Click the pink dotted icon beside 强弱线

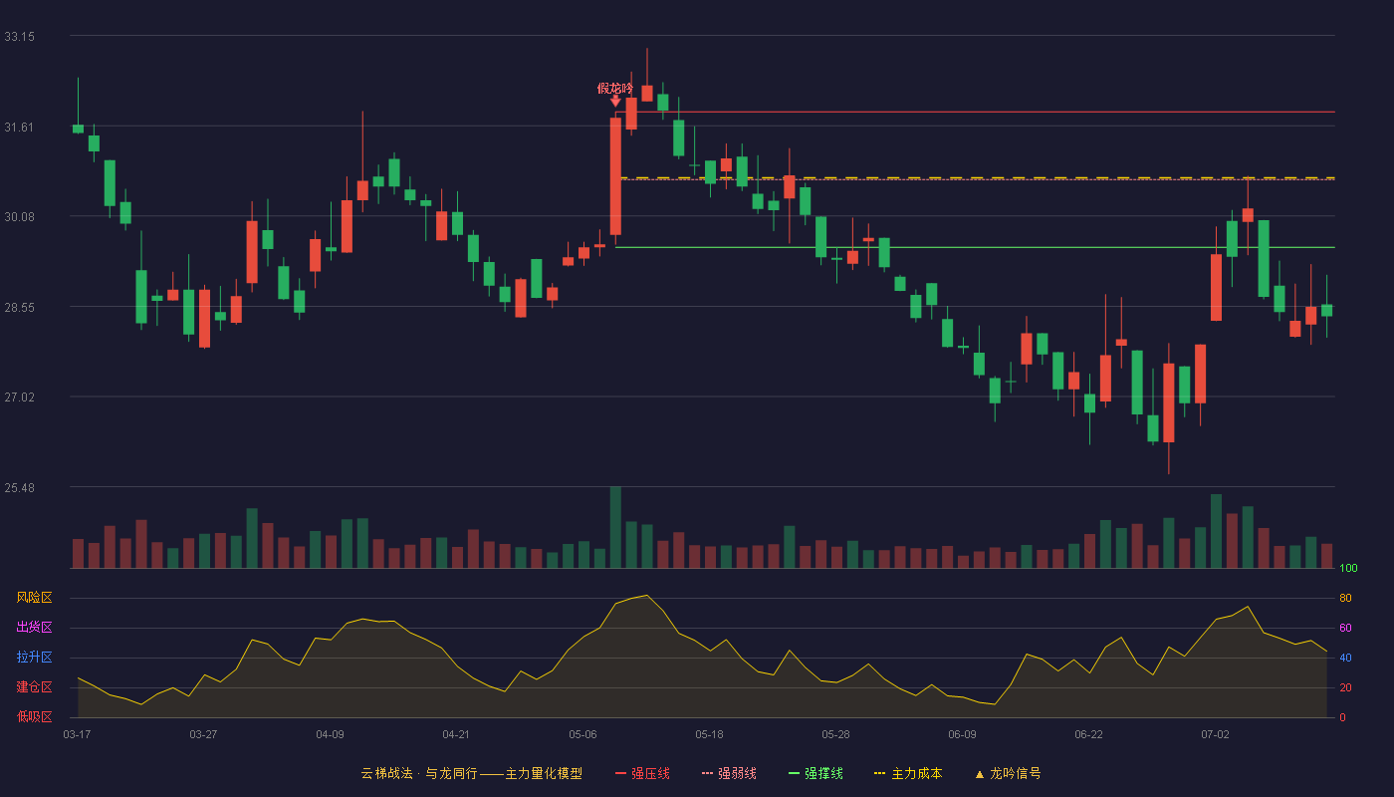click(707, 773)
